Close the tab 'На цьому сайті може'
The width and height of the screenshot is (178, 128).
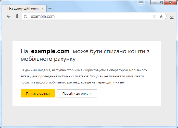43,8
